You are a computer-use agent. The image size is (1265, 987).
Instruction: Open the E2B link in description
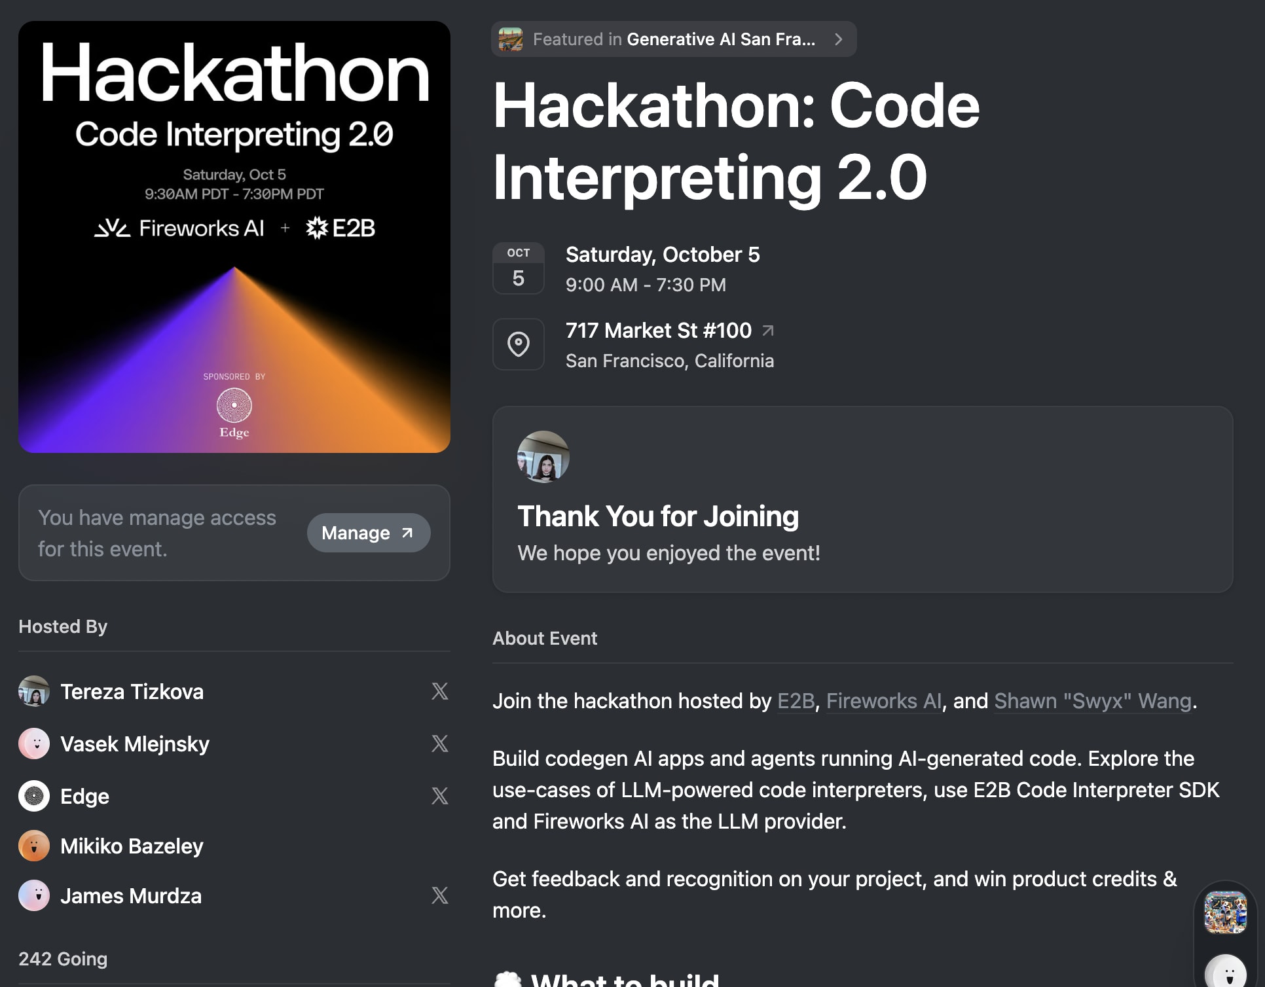coord(796,701)
